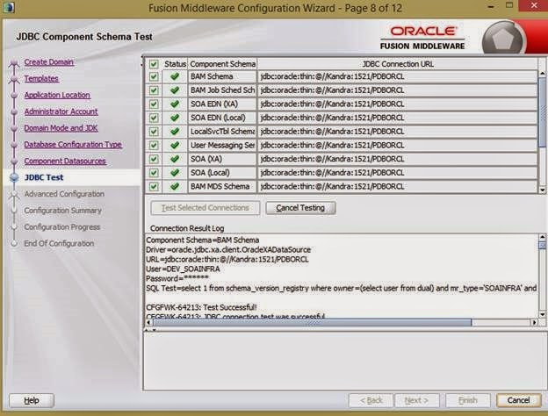Click the Test Selected Connections button
Screen dimensions: 548x416
tap(205, 208)
